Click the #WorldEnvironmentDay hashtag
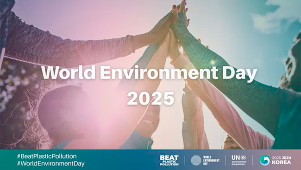The width and height of the screenshot is (301, 170). (x=50, y=163)
